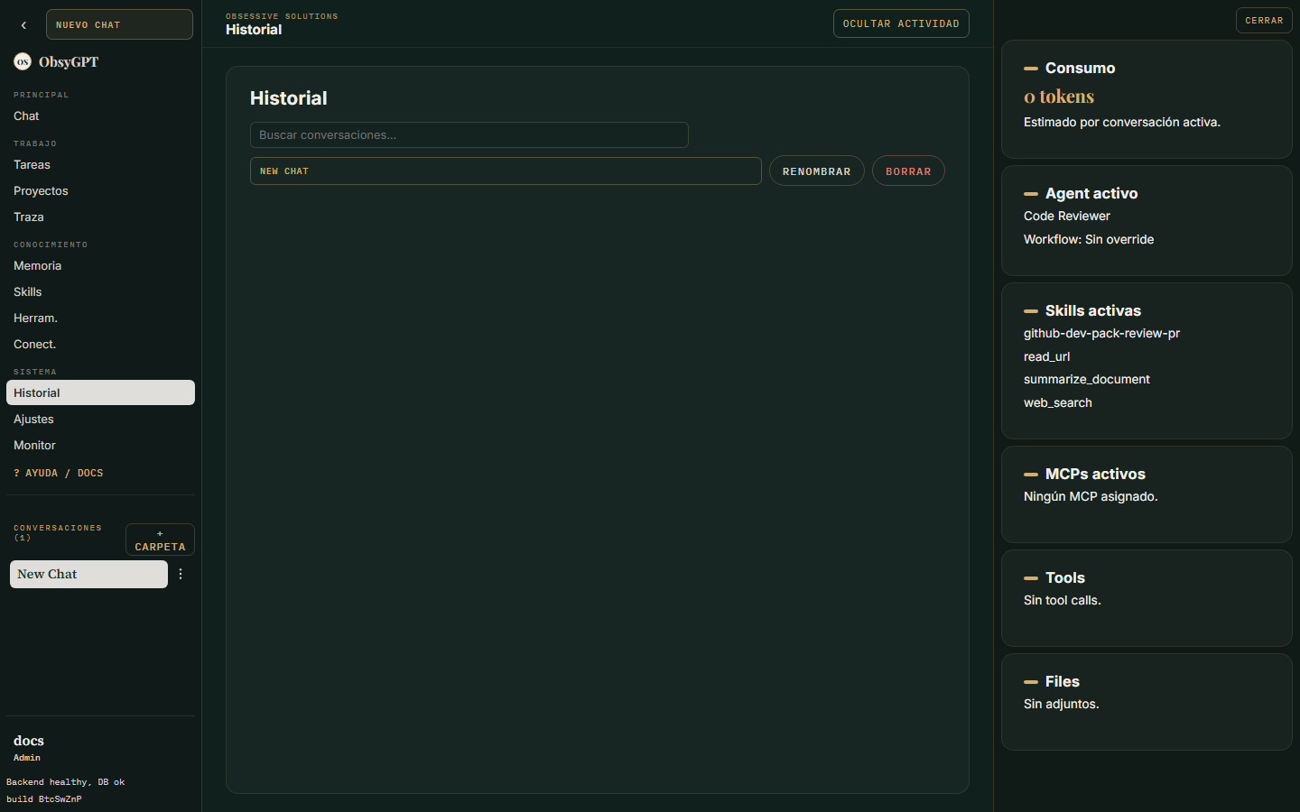Hide the activity panel with Ocultar Actividad
The width and height of the screenshot is (1300, 812).
[x=901, y=23]
